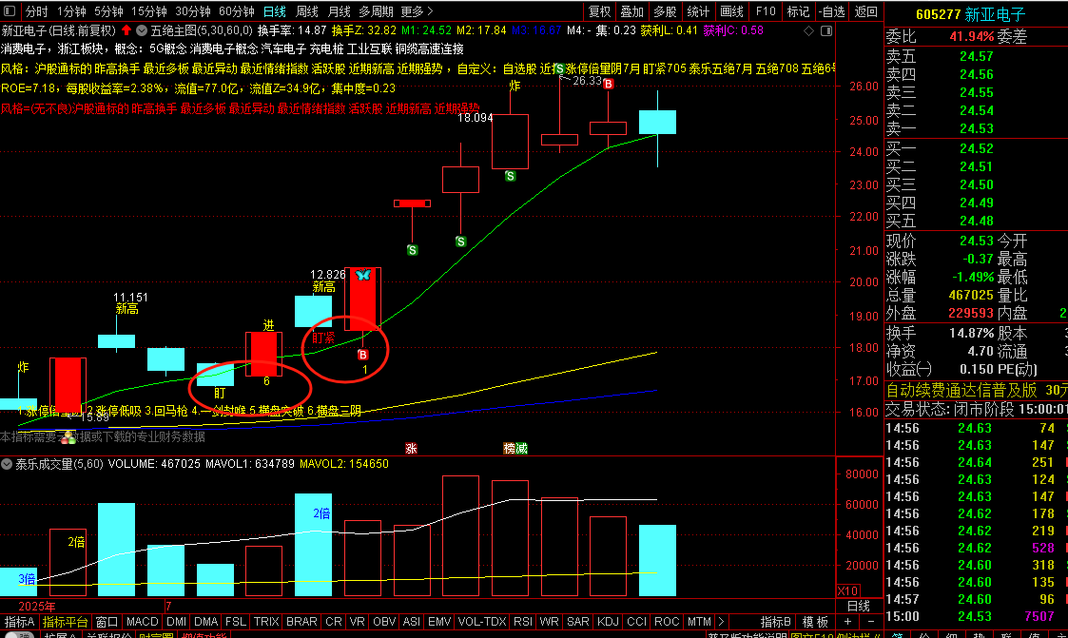Click the 标记 mark button
This screenshot has width=1068, height=638.
(798, 11)
